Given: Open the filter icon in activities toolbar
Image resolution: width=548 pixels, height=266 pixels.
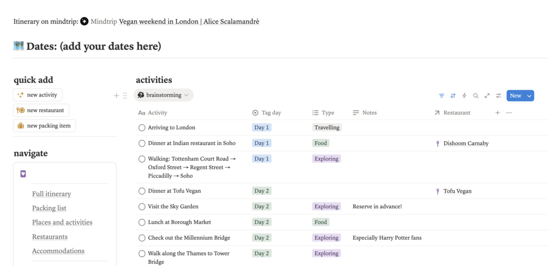Looking at the screenshot, I should click(x=442, y=95).
